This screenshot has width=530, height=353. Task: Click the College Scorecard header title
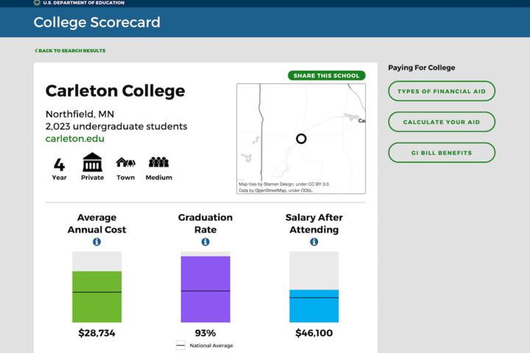click(x=97, y=22)
